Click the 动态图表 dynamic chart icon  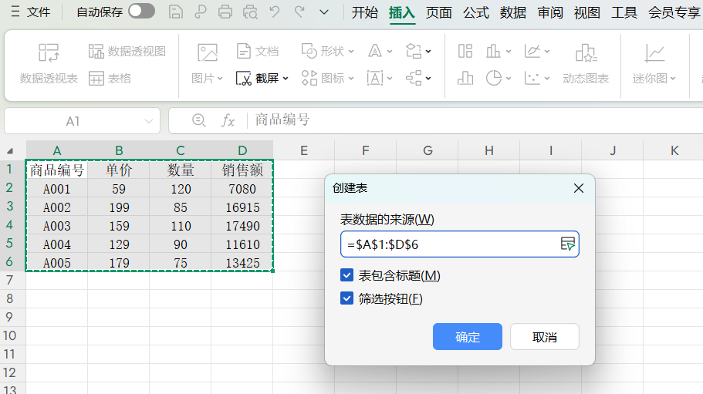pos(586,52)
